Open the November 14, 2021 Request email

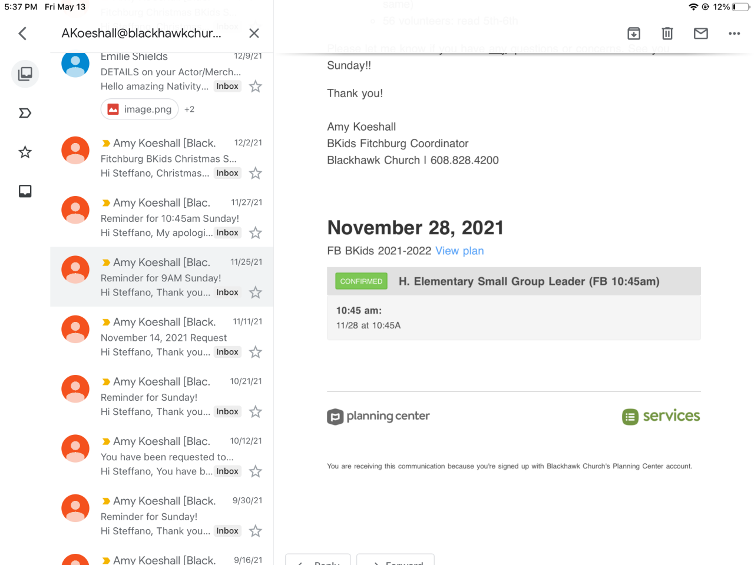point(164,338)
